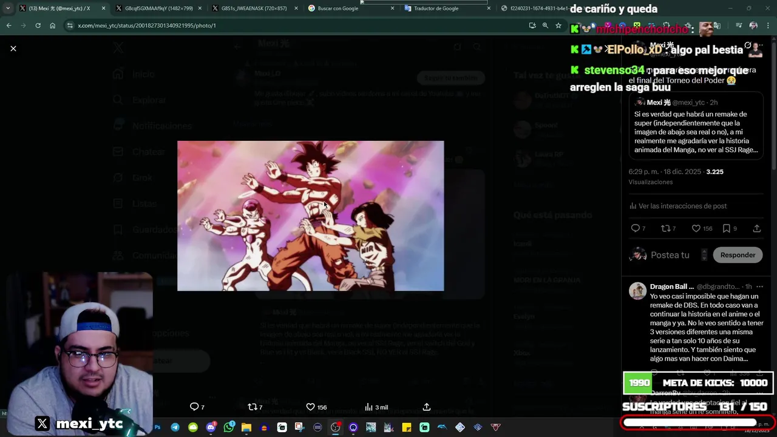Open the quoted Mexi tweet about the super remake
Screen dimensions: 777x437
click(x=696, y=126)
